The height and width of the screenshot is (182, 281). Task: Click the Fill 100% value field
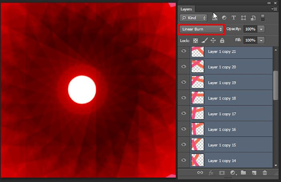pos(250,40)
